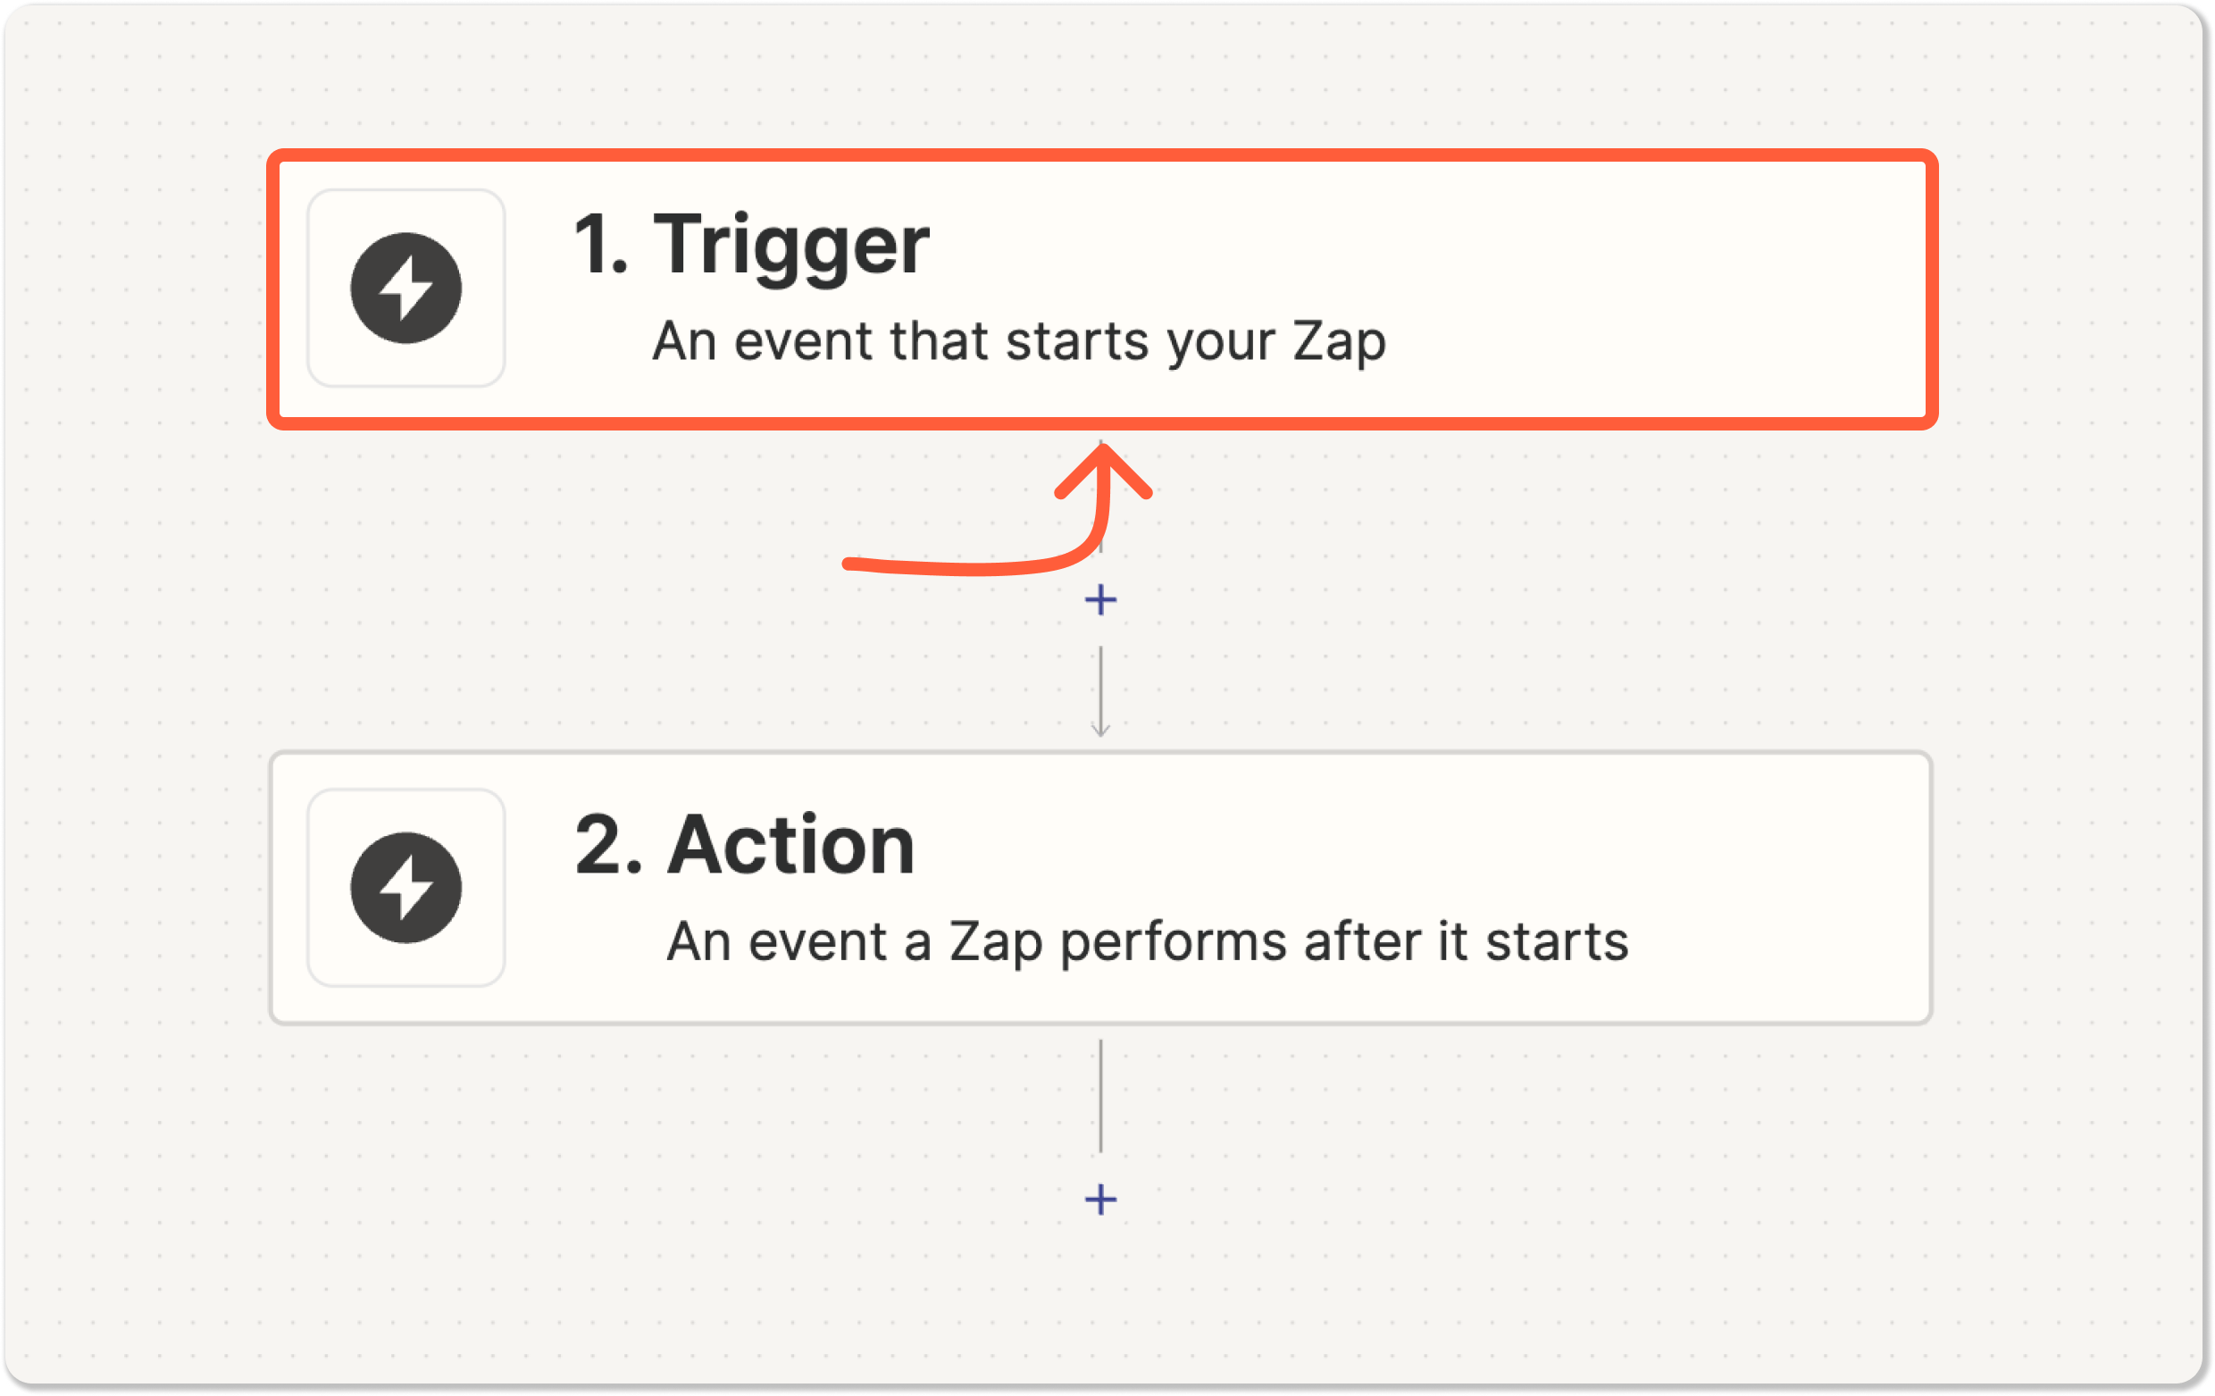Click the '1. Trigger' heading text
The width and height of the screenshot is (2215, 1396).
(750, 245)
